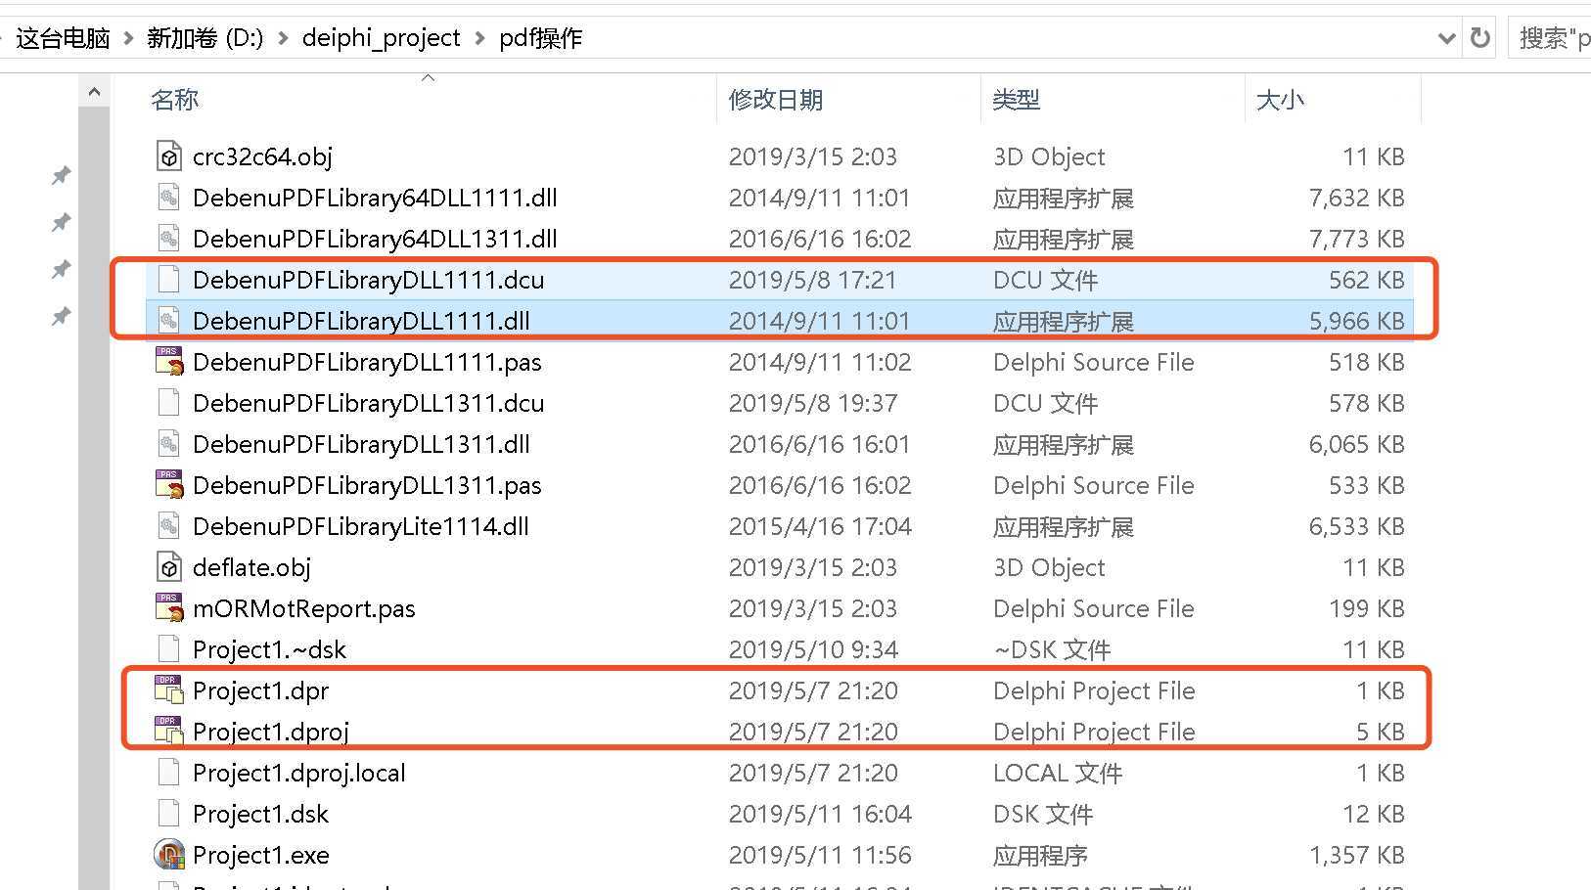Open the address bar history dropdown
1591x890 pixels.
[1446, 38]
